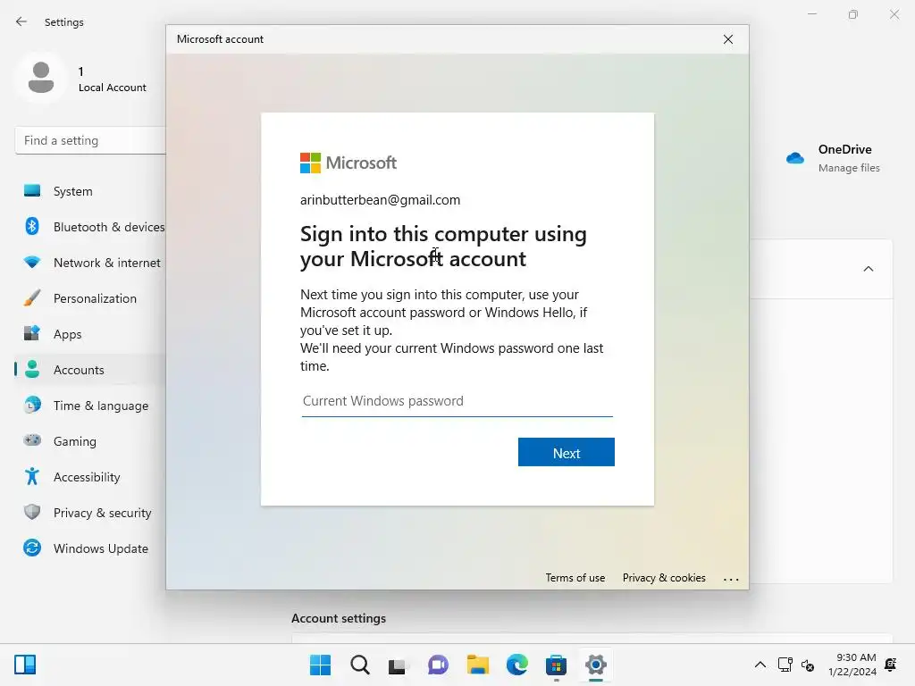Open the three-dot more options menu
Viewport: 915px width, 686px height.
731,579
